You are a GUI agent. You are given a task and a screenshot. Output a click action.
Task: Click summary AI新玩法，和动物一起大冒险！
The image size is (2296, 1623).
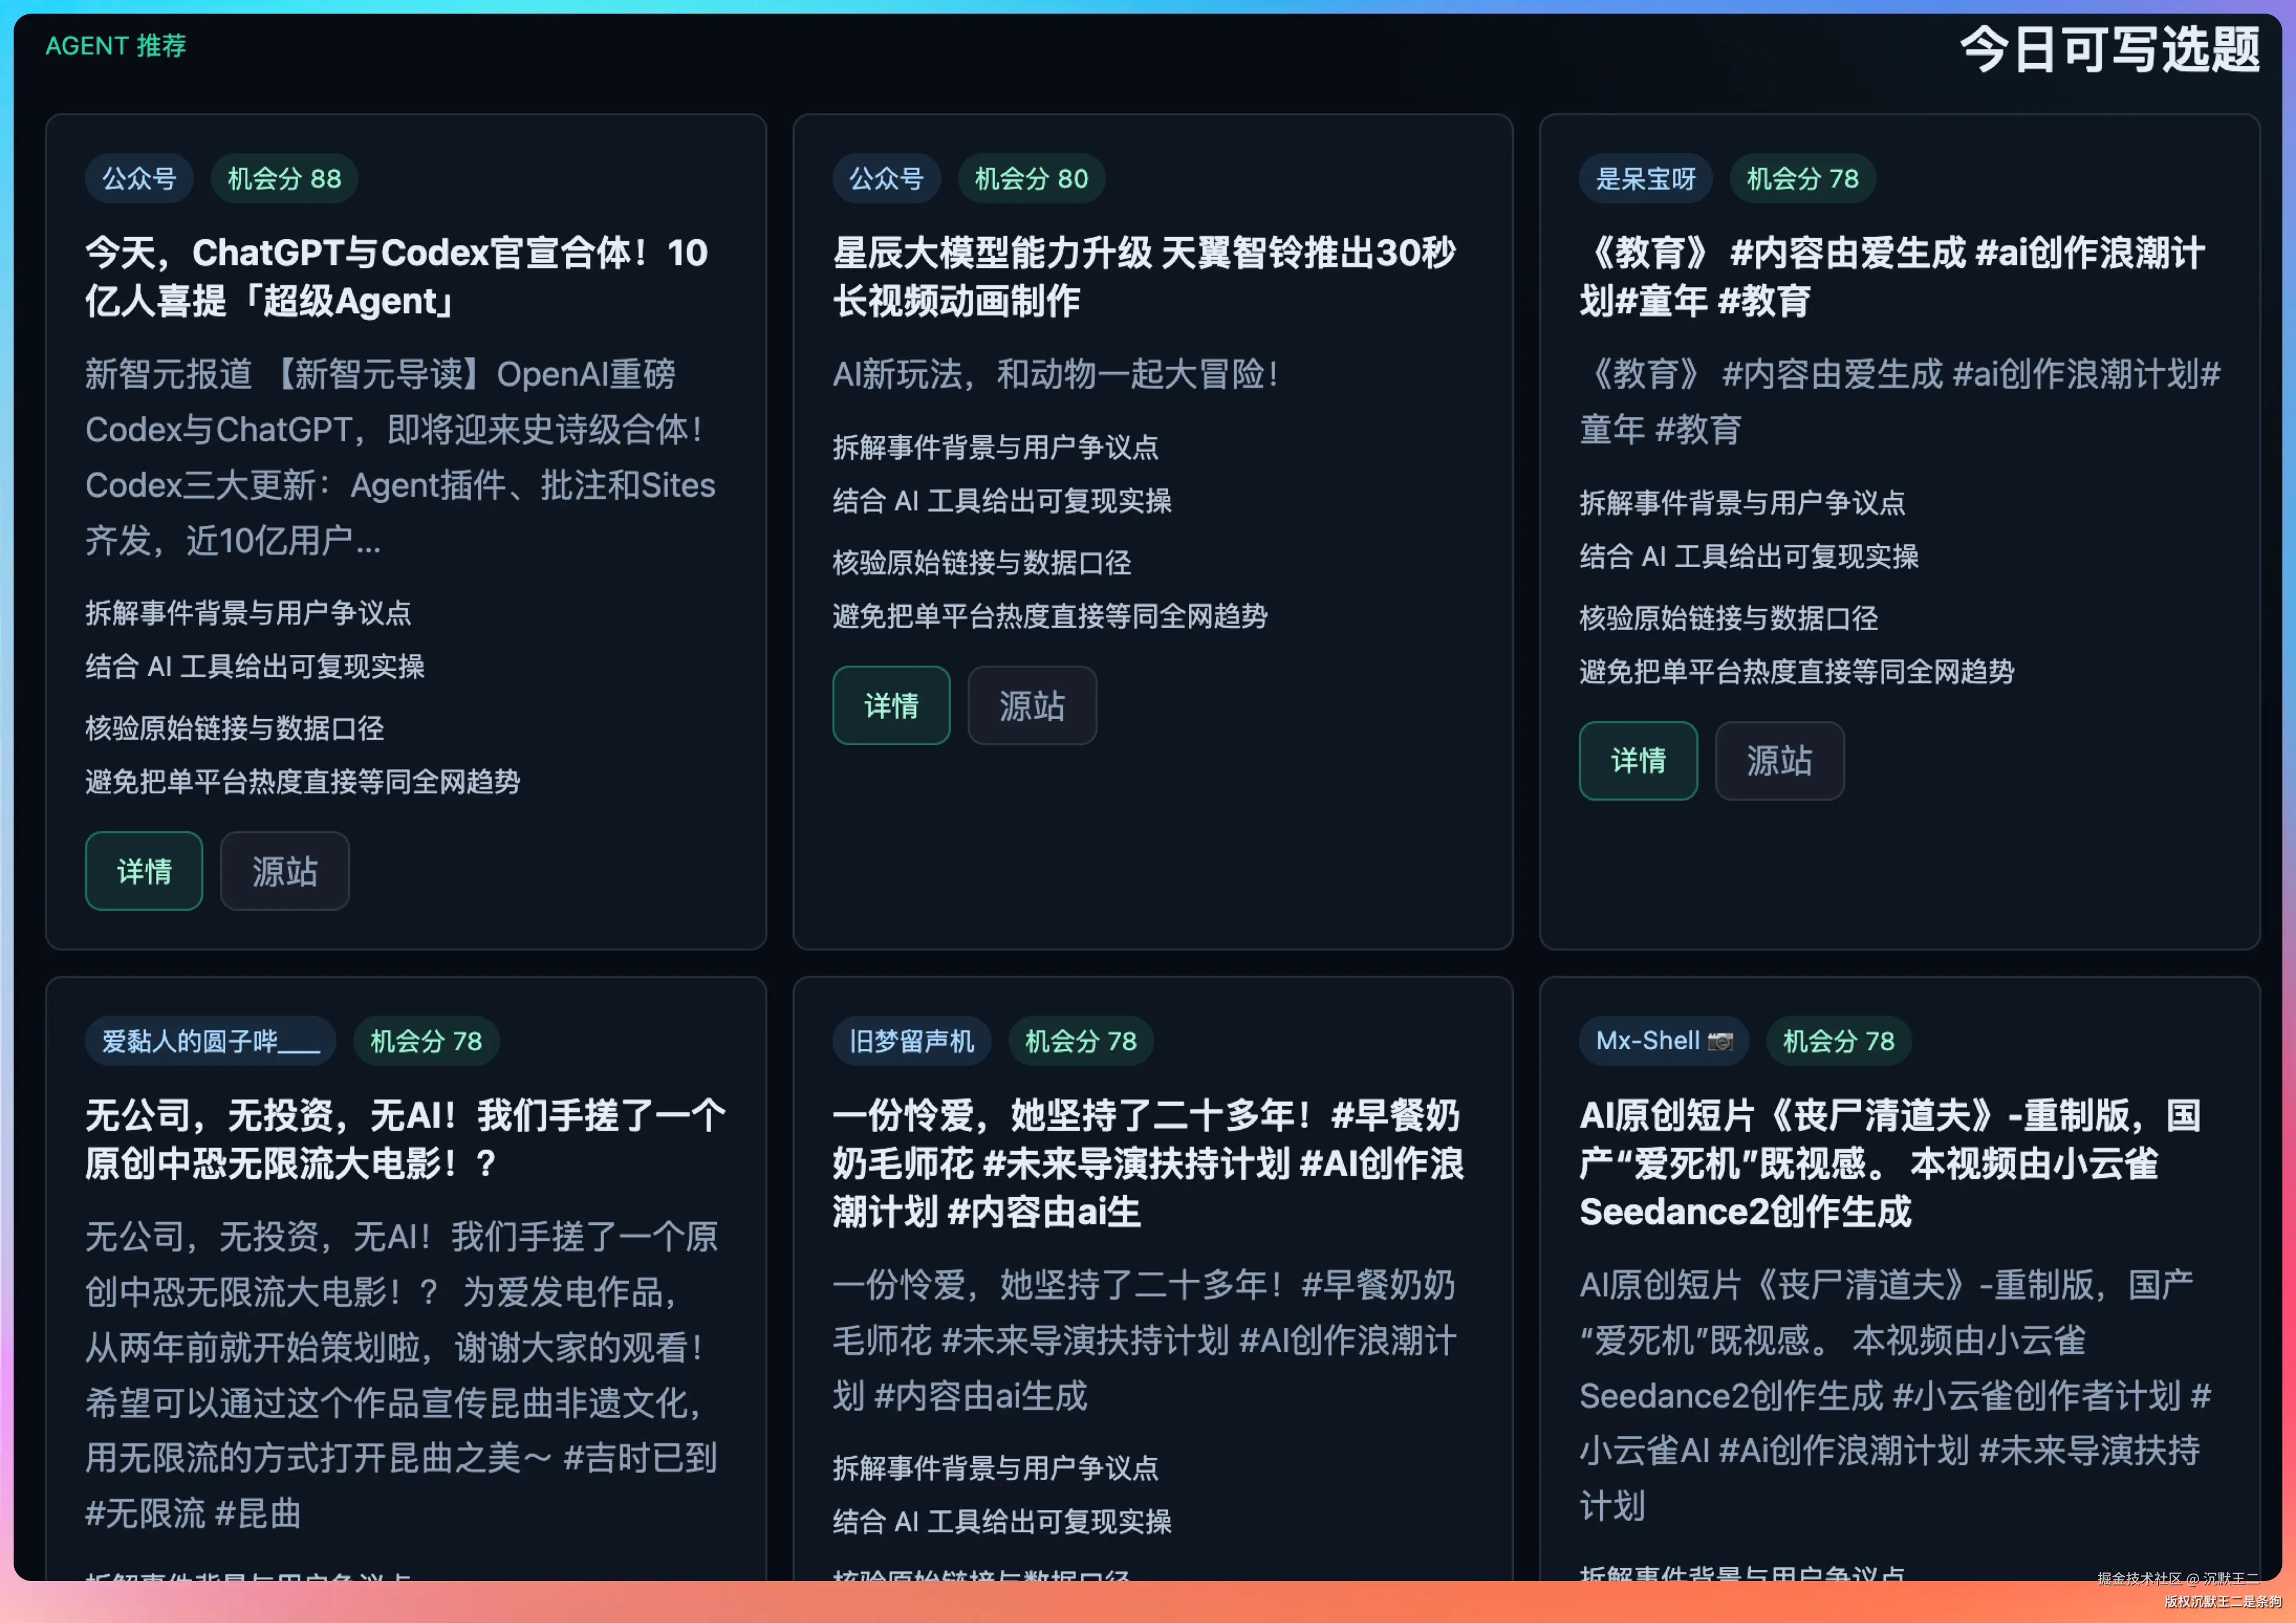pyautogui.click(x=1056, y=374)
